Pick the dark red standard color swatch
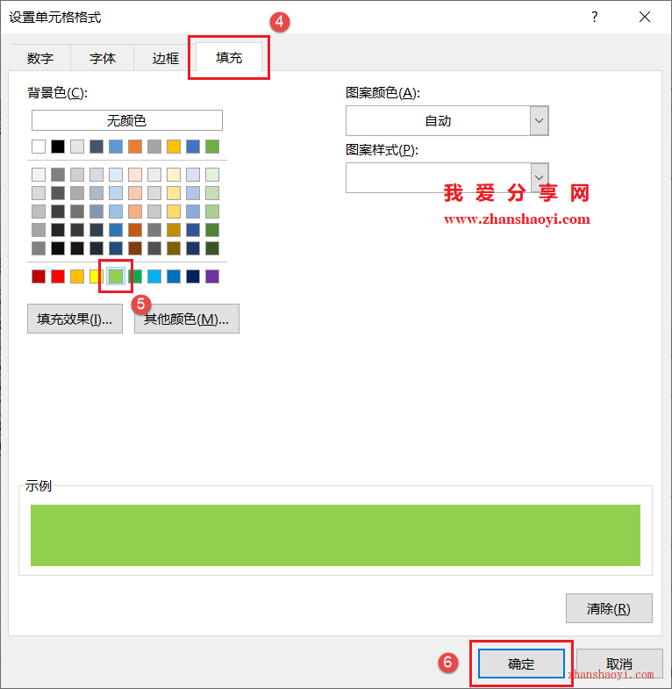Viewport: 672px width, 689px height. (39, 276)
